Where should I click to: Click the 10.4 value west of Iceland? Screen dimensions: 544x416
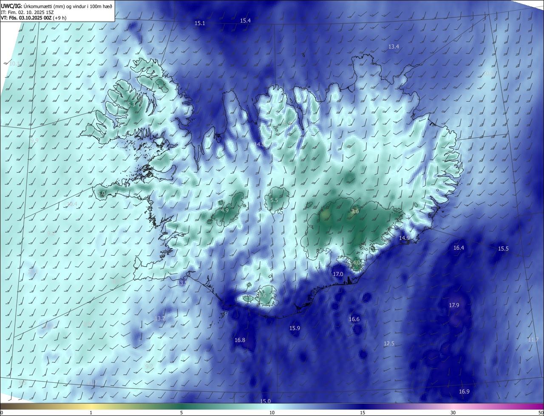(72, 204)
